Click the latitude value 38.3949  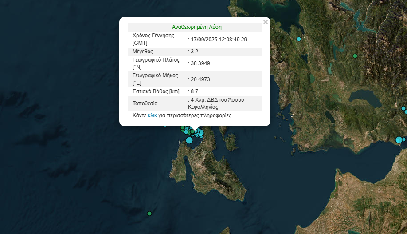click(200, 63)
